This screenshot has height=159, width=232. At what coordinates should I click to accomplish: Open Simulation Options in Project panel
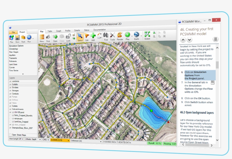click(x=16, y=46)
